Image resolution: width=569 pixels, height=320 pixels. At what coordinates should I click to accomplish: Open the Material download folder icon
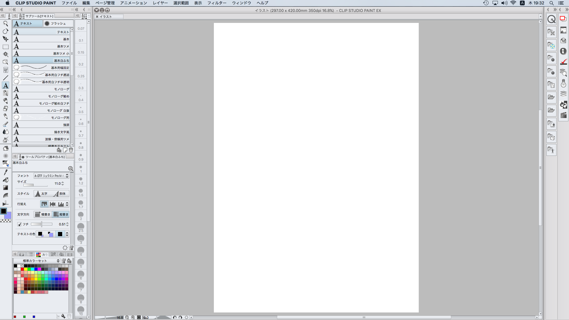click(551, 123)
